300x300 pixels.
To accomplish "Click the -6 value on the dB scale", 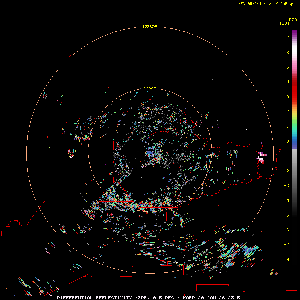I will pos(286,230).
